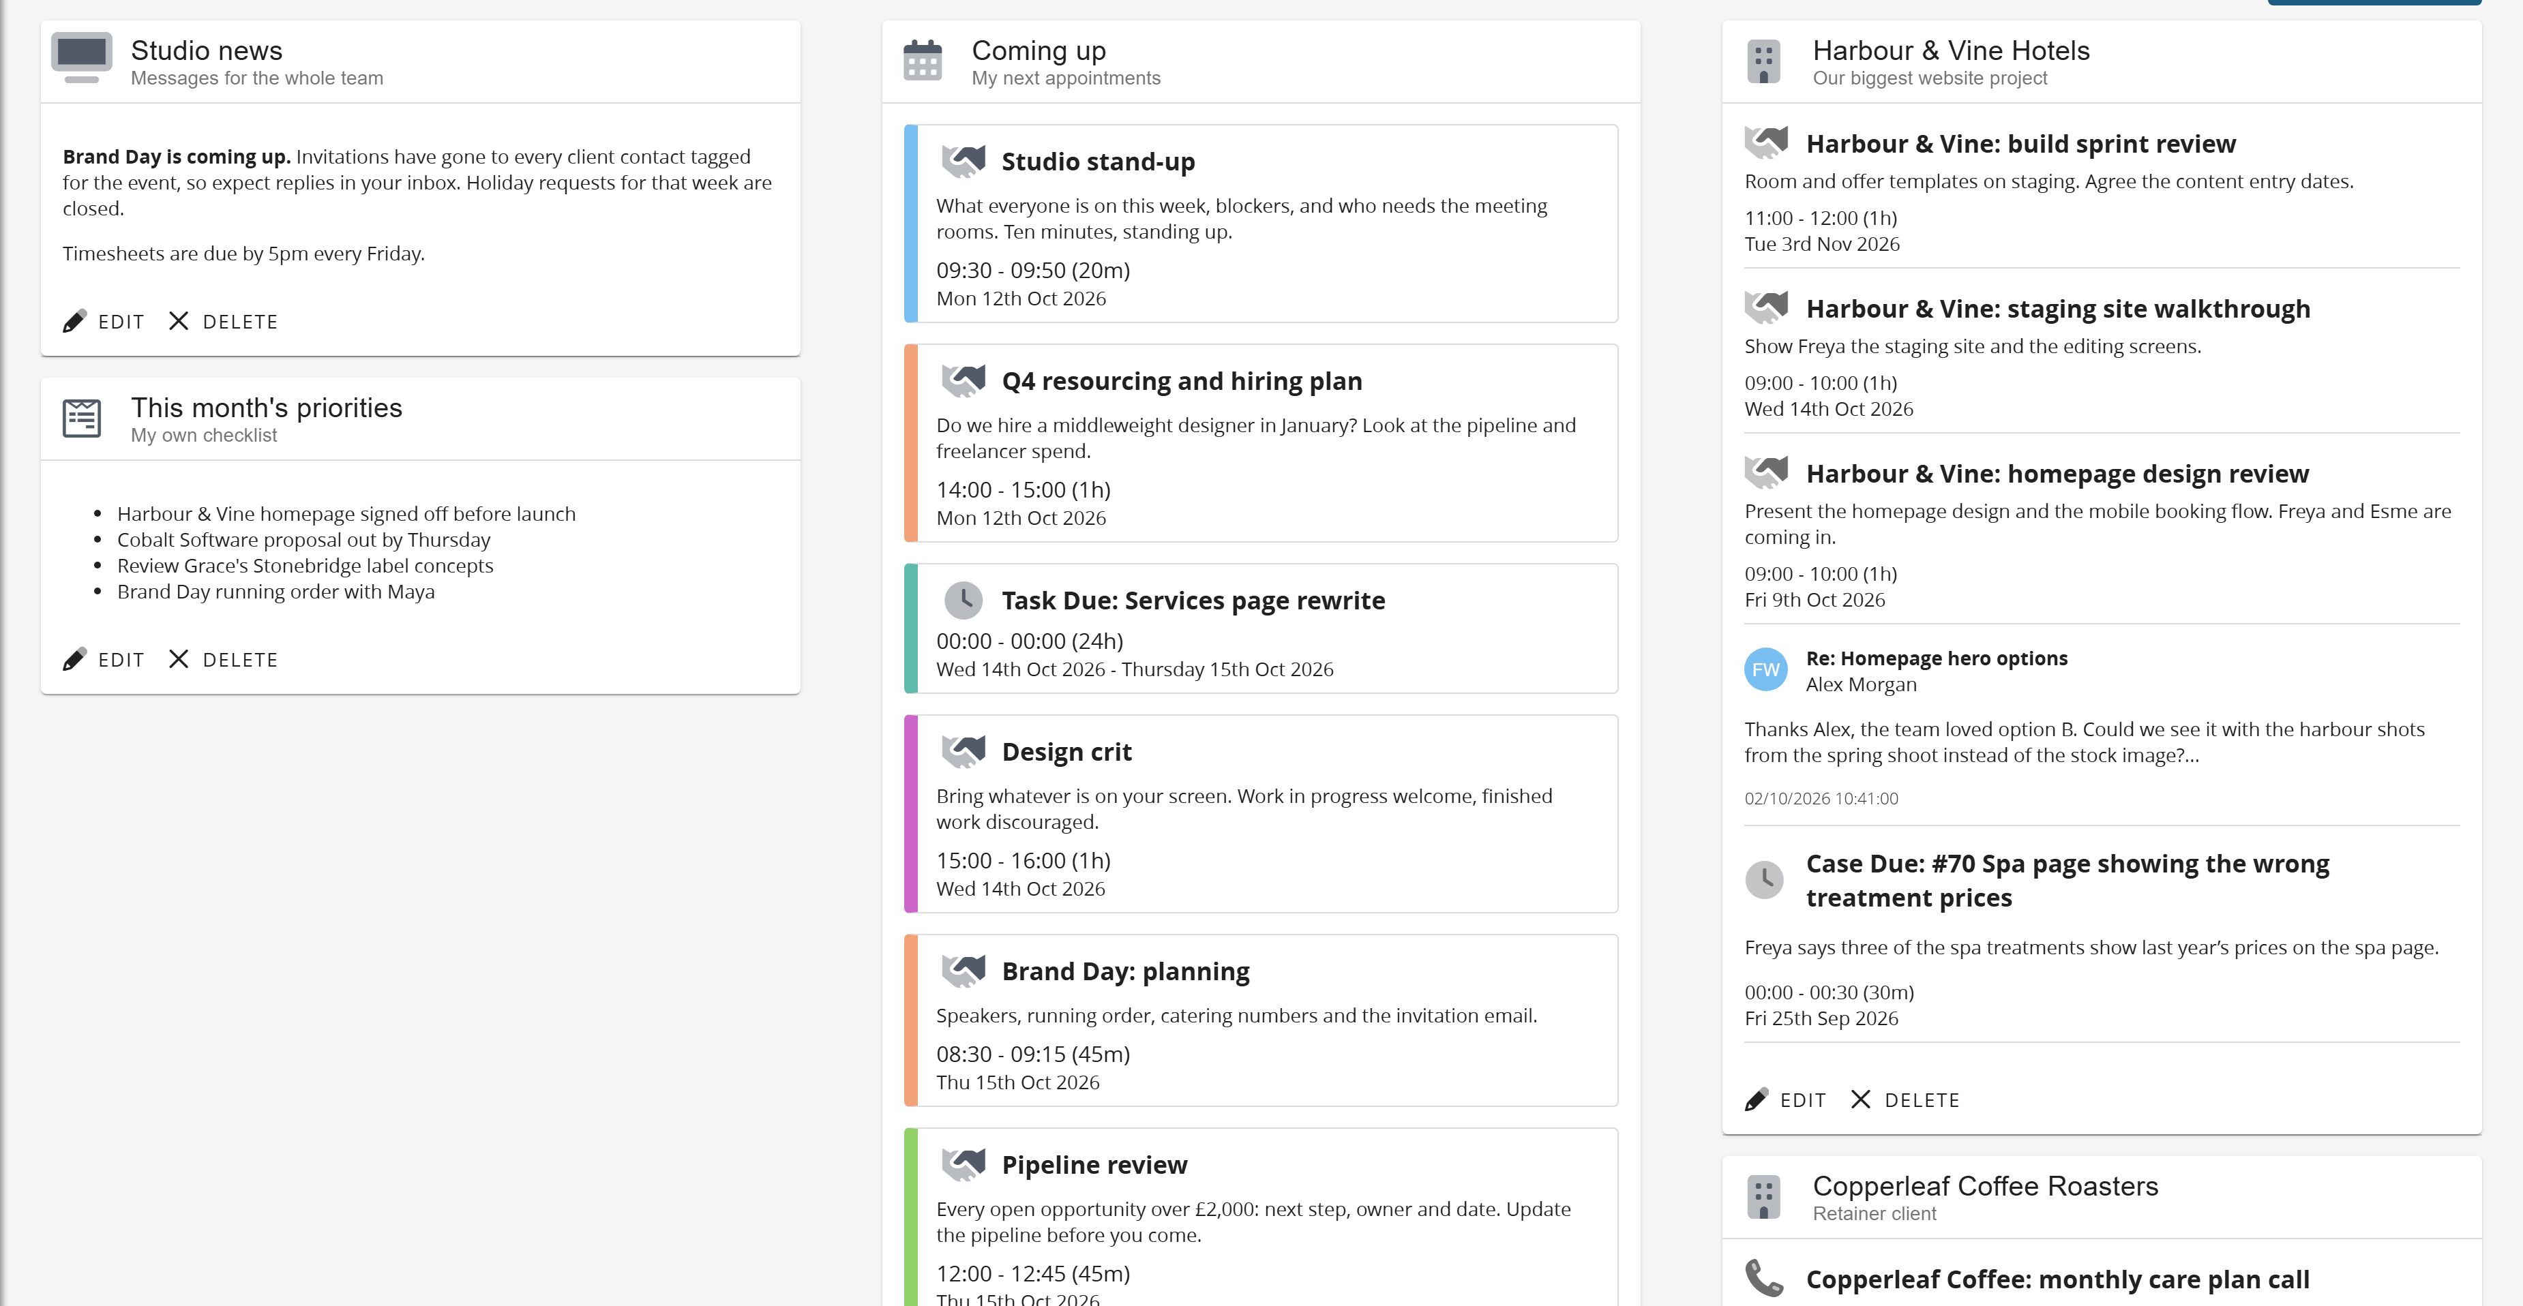
Task: Open Task Due: Services page rewrite
Action: 1261,628
